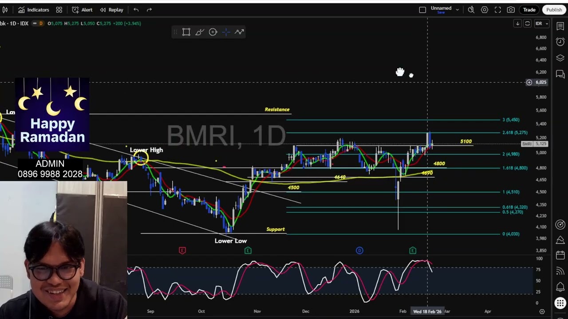Open the screener radar icon

[x=560, y=225]
